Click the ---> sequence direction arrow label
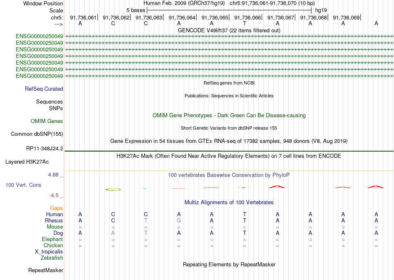This screenshot has height=280, width=394. tap(58, 24)
